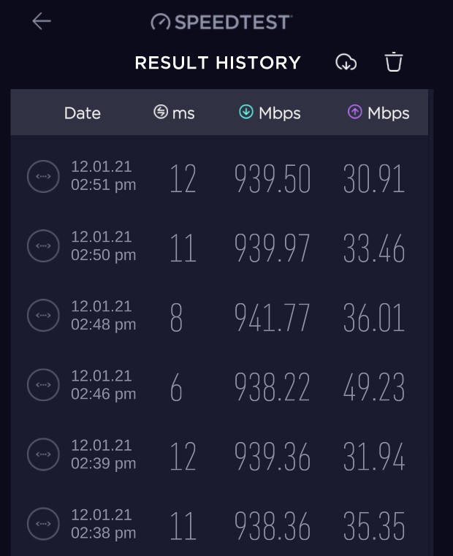Click the trash delete history icon
Image resolution: width=453 pixels, height=556 pixels.
(x=394, y=62)
